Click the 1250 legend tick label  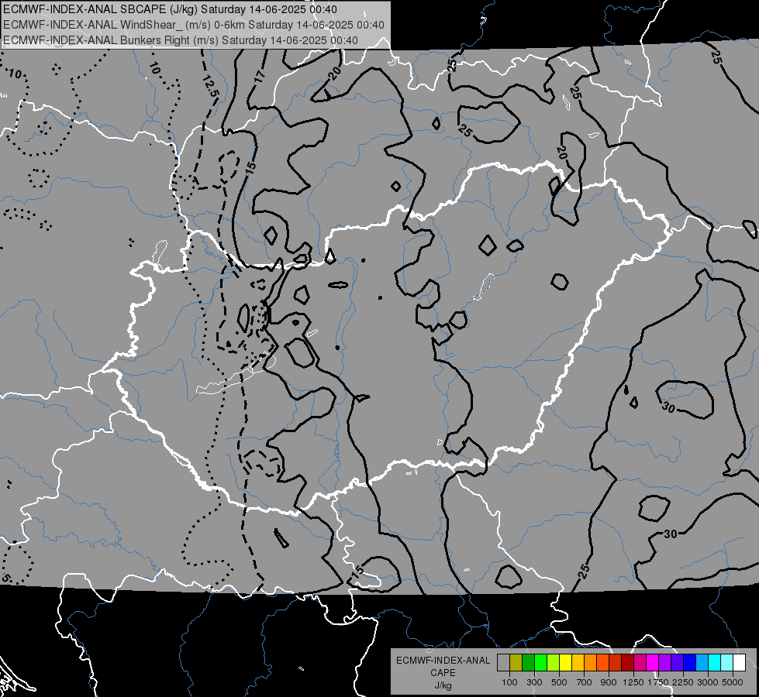tap(633, 682)
